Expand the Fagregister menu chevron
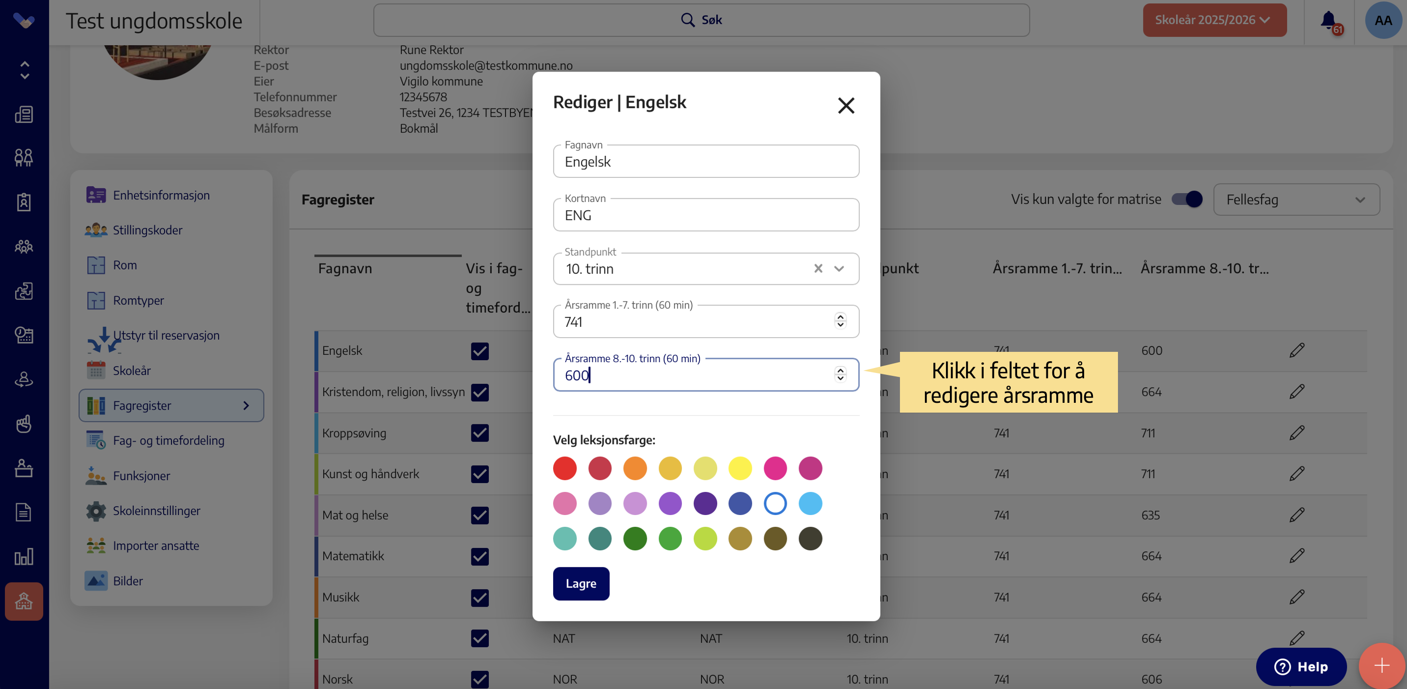 246,405
